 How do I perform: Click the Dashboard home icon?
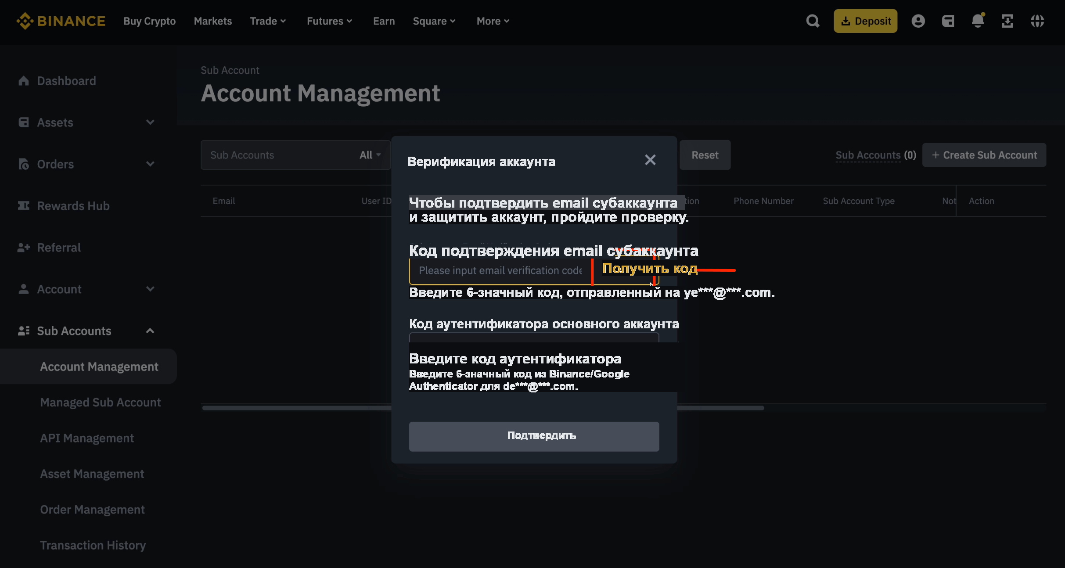[x=24, y=81]
